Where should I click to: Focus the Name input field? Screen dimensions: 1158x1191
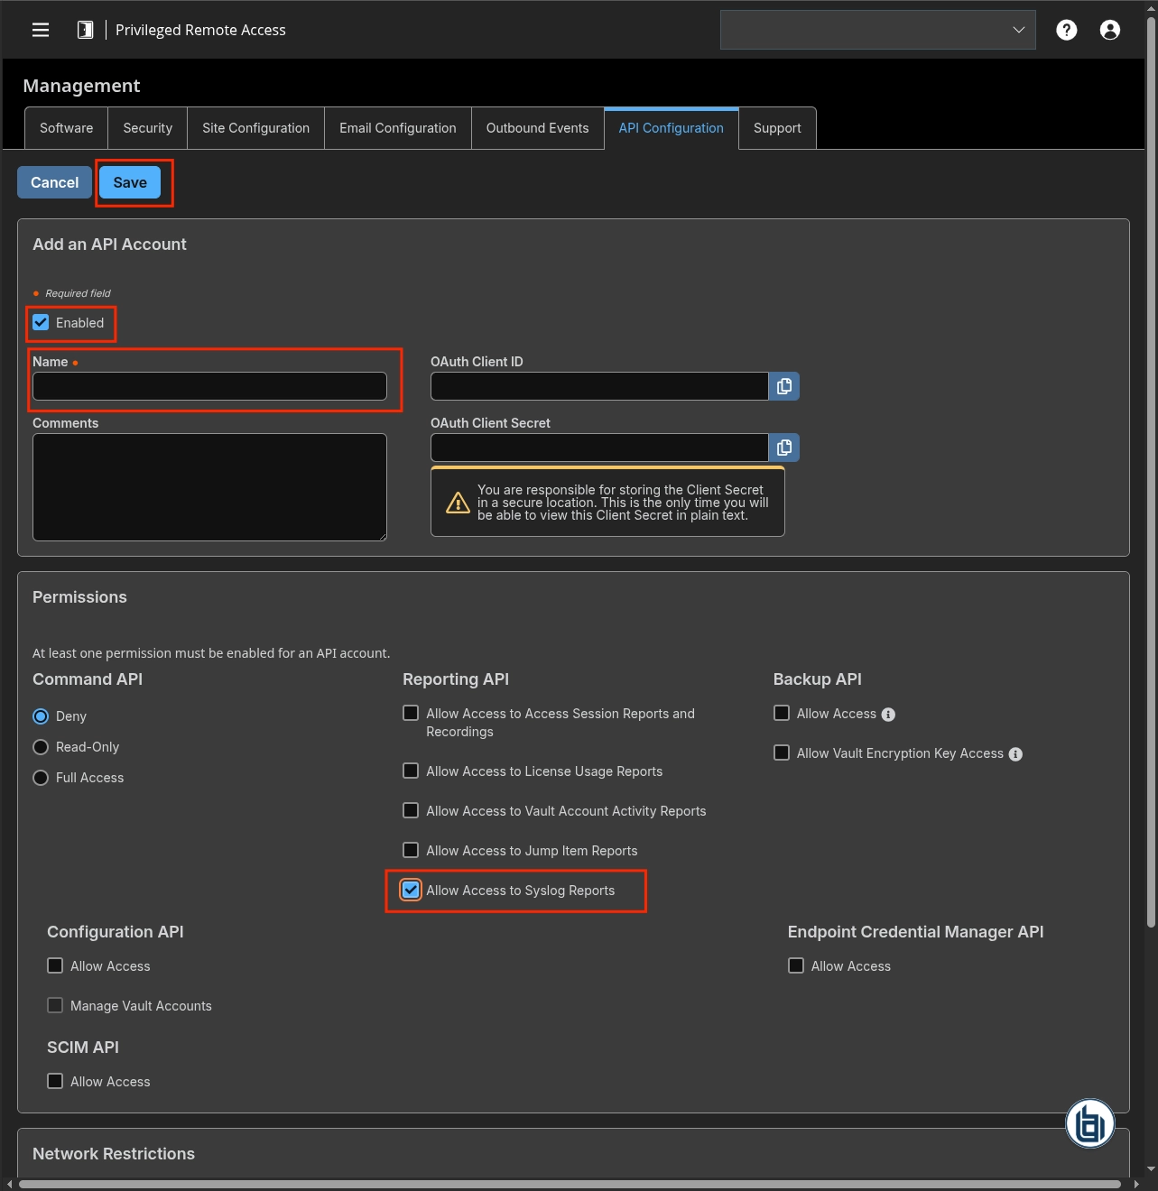pyautogui.click(x=209, y=386)
